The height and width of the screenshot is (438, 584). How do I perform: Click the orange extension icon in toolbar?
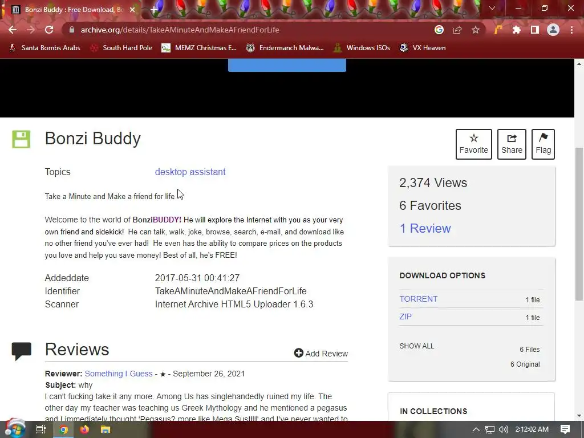(498, 30)
